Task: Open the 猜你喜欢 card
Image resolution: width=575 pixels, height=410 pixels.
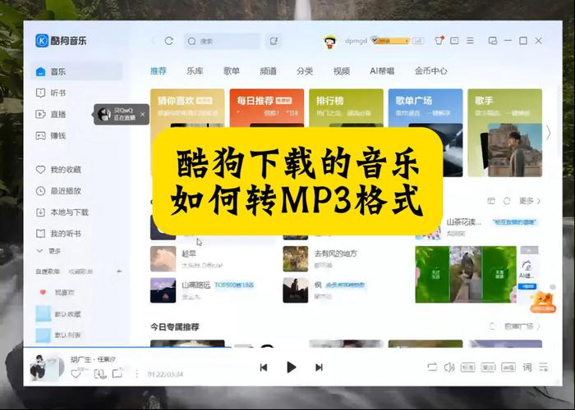Action: coord(187,107)
